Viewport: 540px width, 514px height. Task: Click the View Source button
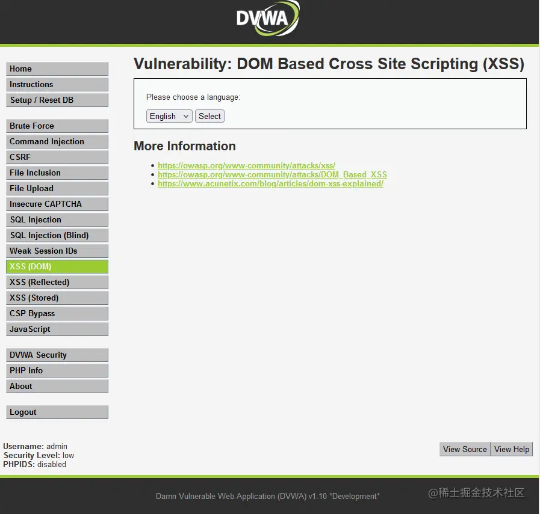point(465,449)
